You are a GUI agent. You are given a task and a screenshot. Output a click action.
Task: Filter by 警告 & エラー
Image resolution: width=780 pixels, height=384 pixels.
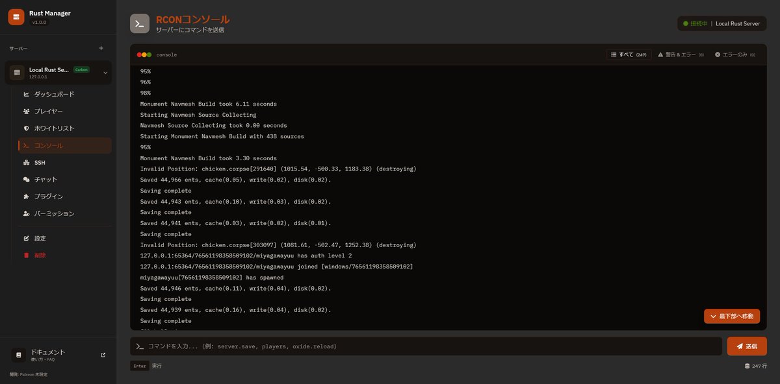[681, 54]
